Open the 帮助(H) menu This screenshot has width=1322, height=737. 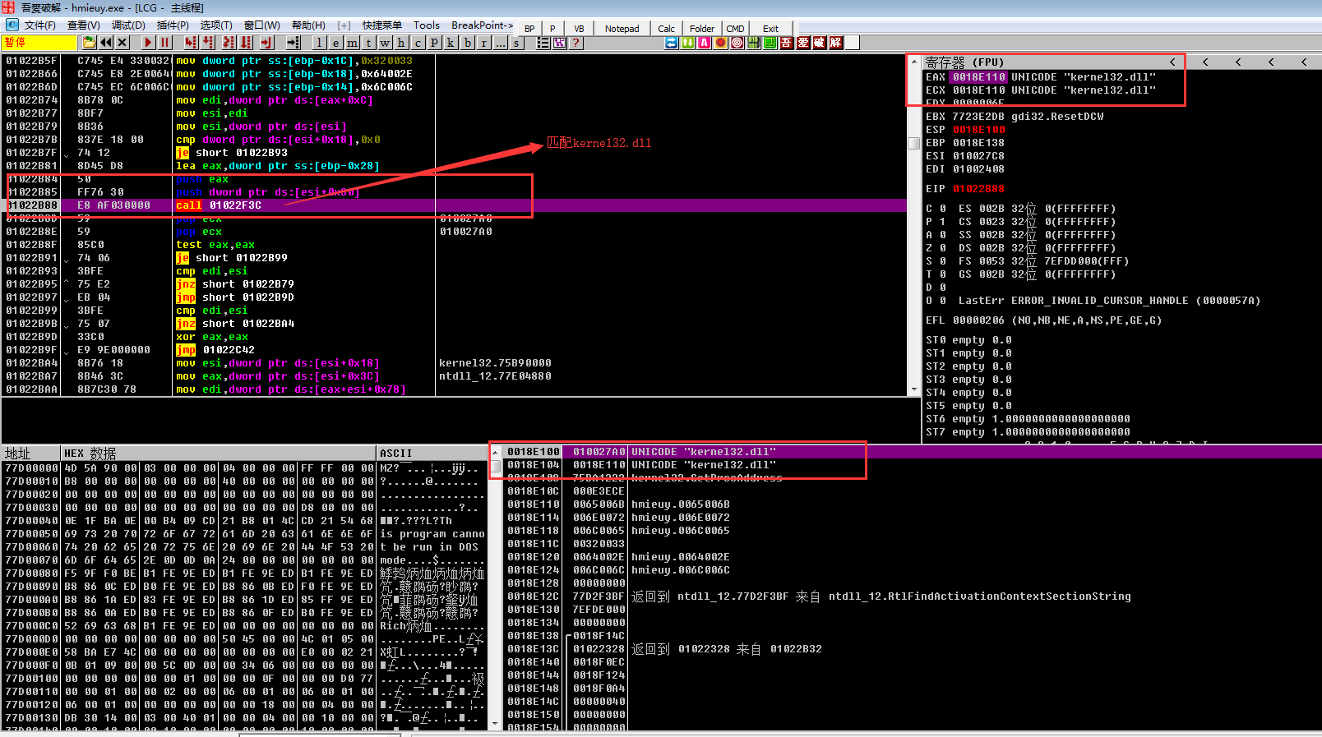point(308,25)
